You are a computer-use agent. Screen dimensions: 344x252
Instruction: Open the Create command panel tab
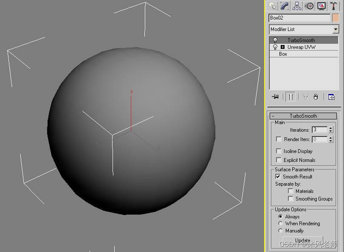pyautogui.click(x=273, y=6)
